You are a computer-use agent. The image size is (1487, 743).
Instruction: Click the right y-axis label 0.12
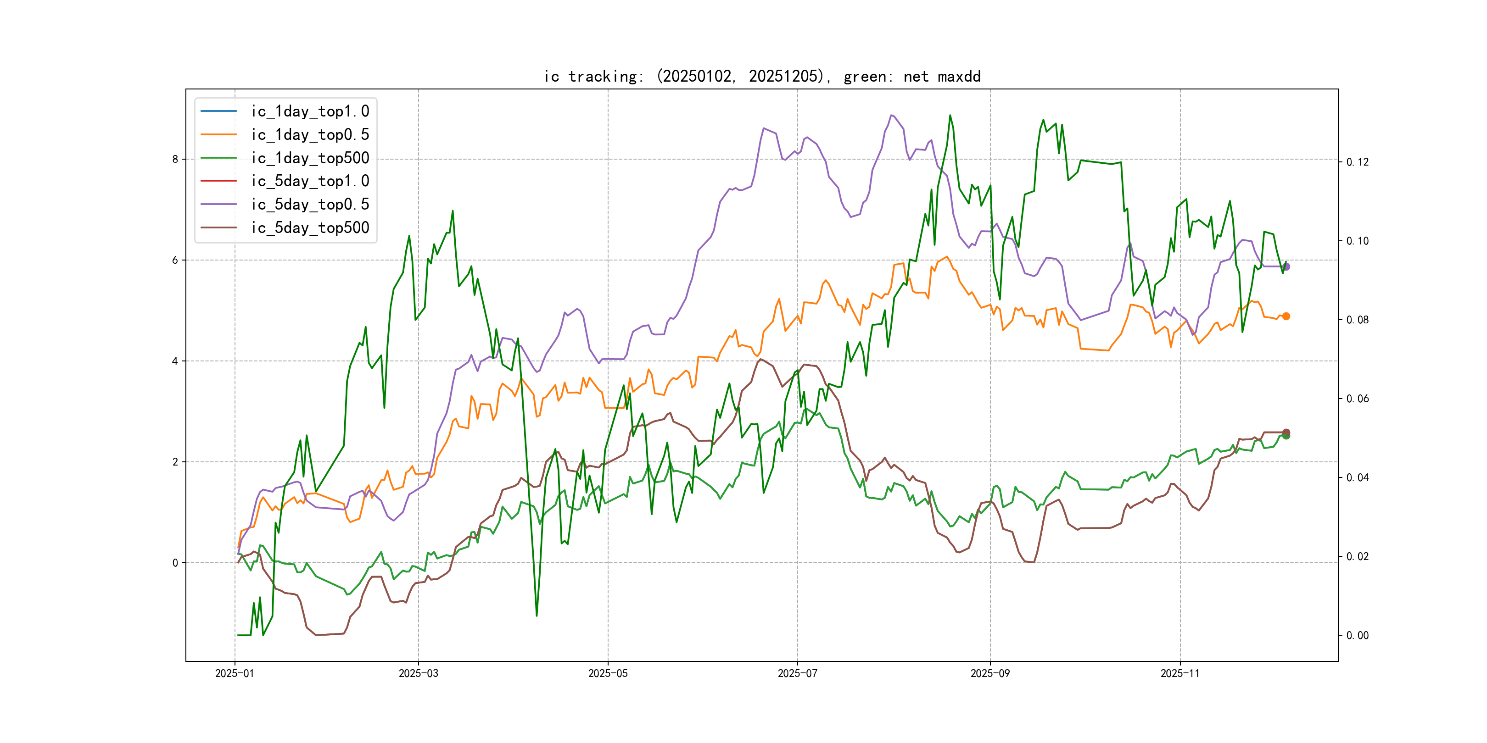pyautogui.click(x=1357, y=162)
